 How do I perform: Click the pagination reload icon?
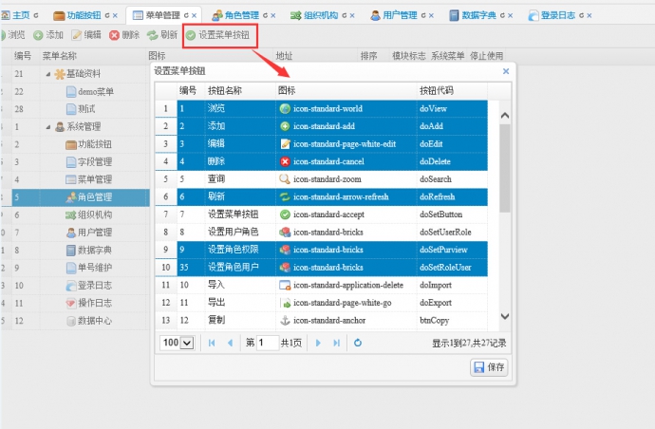(x=358, y=343)
